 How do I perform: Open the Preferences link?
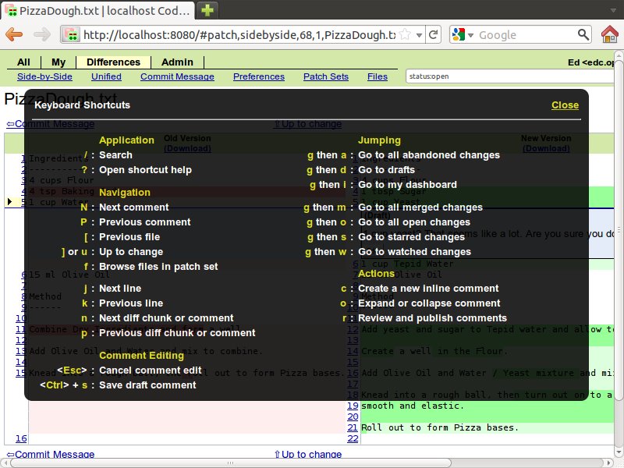click(258, 76)
